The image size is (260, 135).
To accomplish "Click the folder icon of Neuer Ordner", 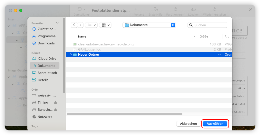I will point(75,54).
